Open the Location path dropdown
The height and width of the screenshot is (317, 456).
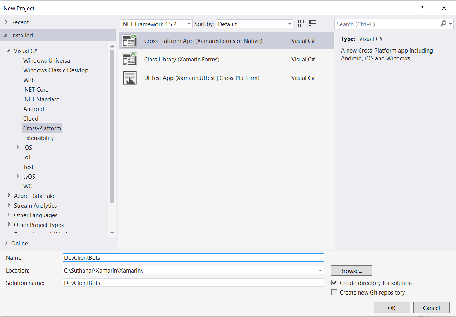pos(320,271)
